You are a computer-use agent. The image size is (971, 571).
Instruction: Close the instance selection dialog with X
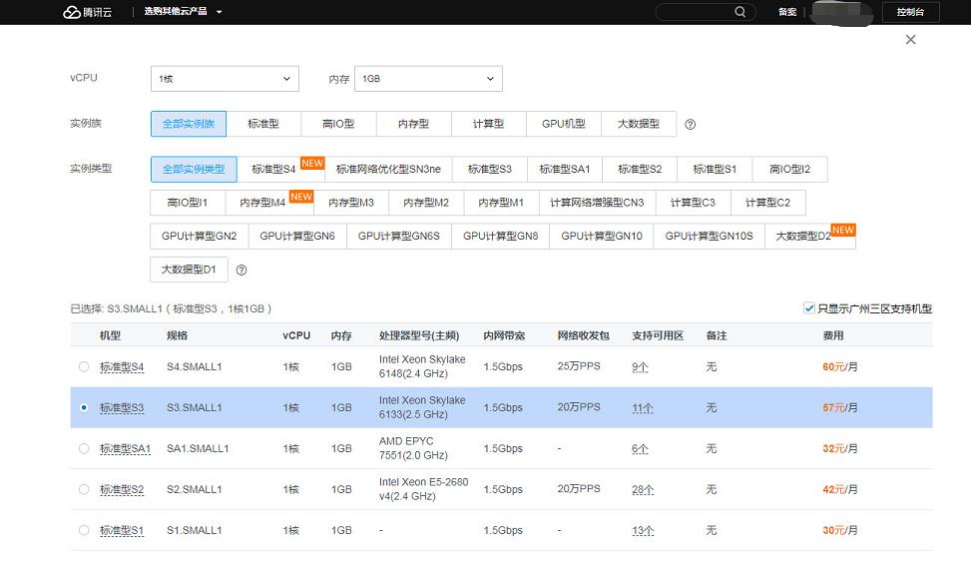tap(910, 40)
